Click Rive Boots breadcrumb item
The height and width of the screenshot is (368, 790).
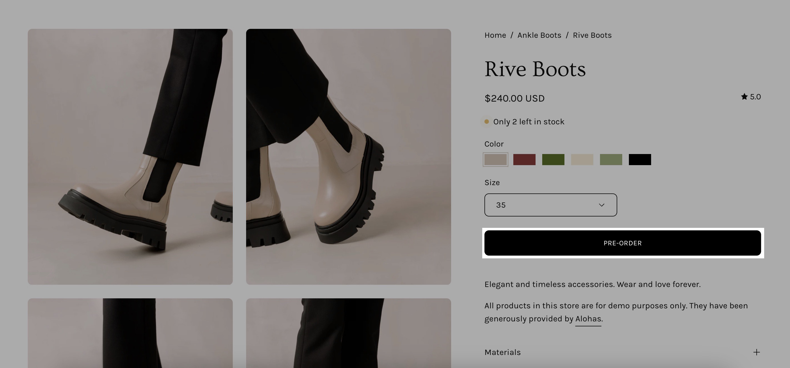coord(592,35)
